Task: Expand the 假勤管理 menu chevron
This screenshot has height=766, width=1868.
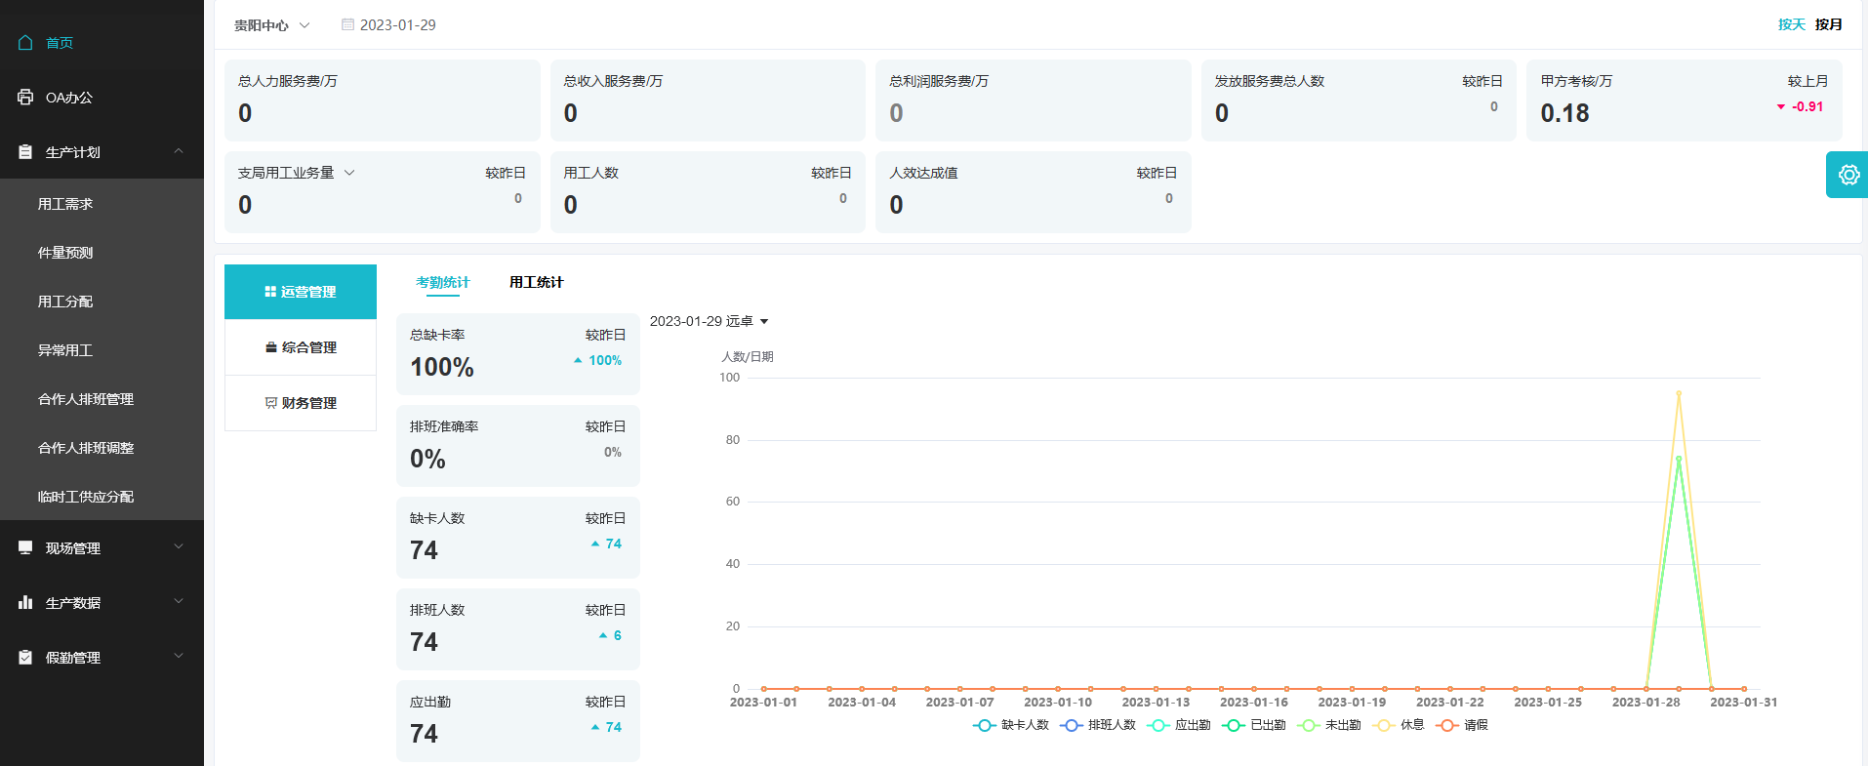Action: [179, 657]
